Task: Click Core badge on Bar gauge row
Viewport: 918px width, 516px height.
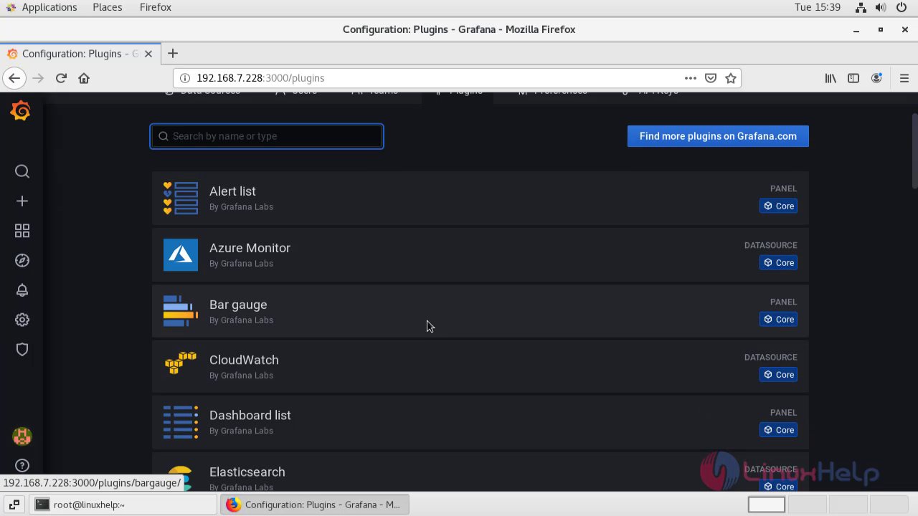Action: [x=778, y=319]
